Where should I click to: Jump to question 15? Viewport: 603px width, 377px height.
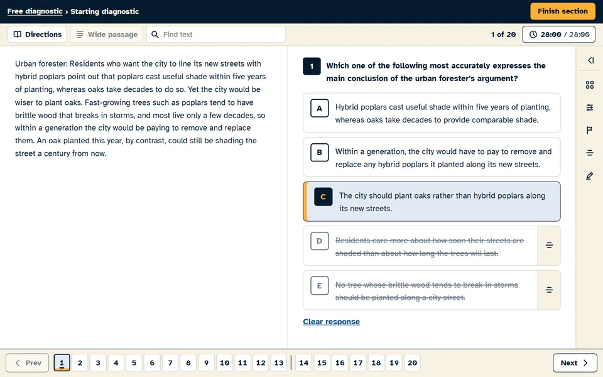[x=322, y=363]
